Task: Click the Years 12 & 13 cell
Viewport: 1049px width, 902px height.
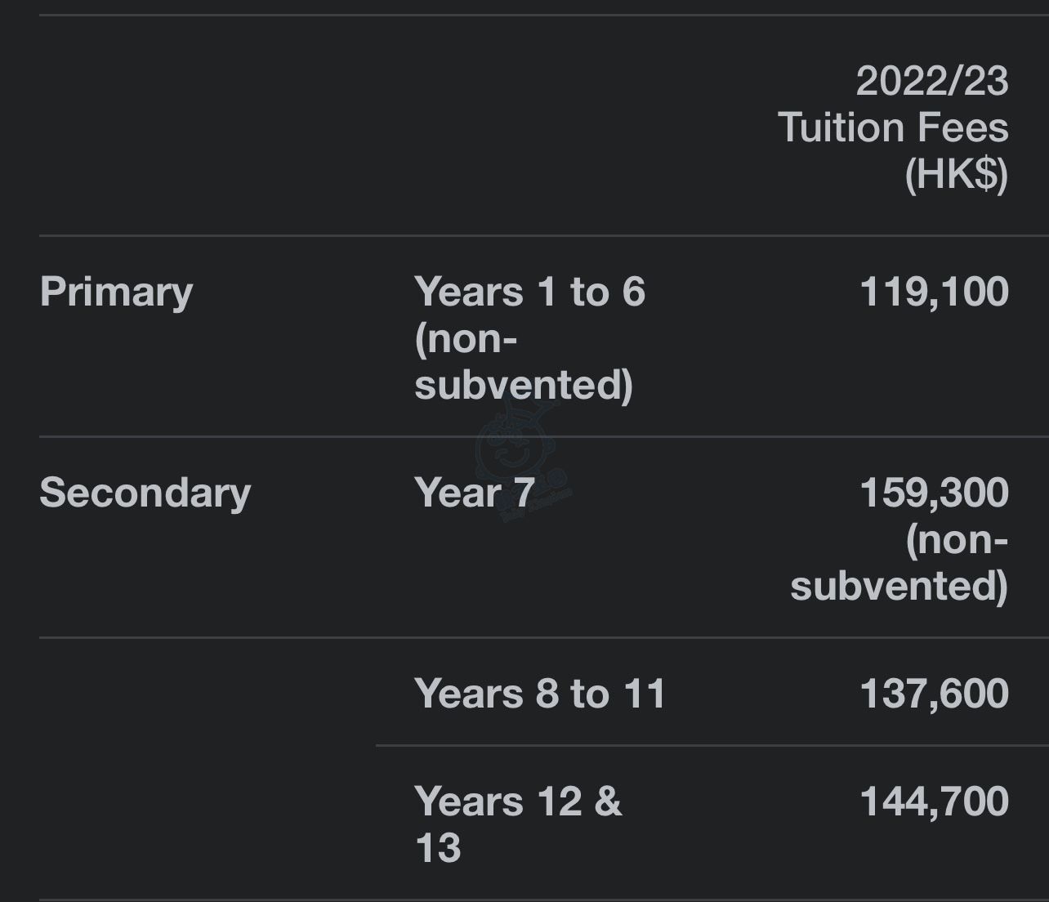Action: (518, 824)
